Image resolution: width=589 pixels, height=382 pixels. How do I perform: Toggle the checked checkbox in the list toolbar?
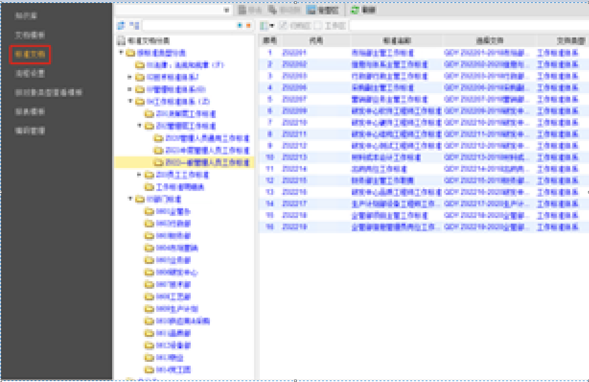283,25
